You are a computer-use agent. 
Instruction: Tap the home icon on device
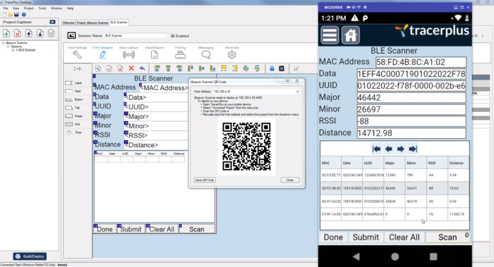click(x=350, y=35)
